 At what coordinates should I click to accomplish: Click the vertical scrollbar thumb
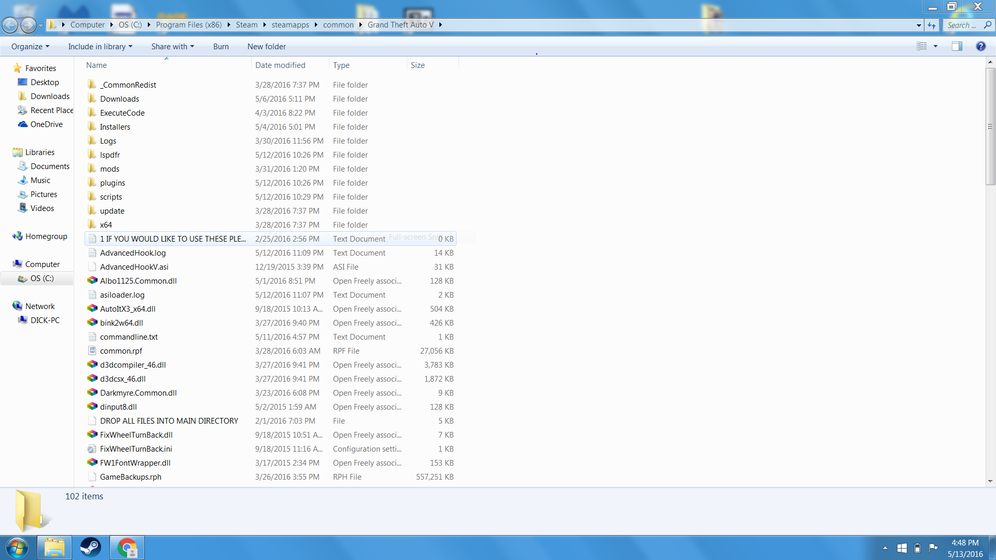(x=990, y=127)
